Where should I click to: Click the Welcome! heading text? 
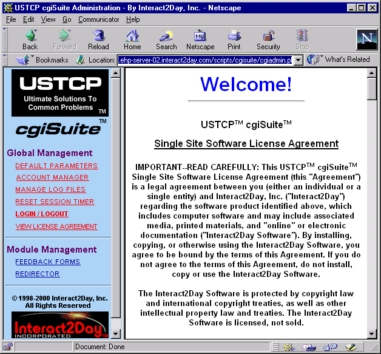point(246,84)
